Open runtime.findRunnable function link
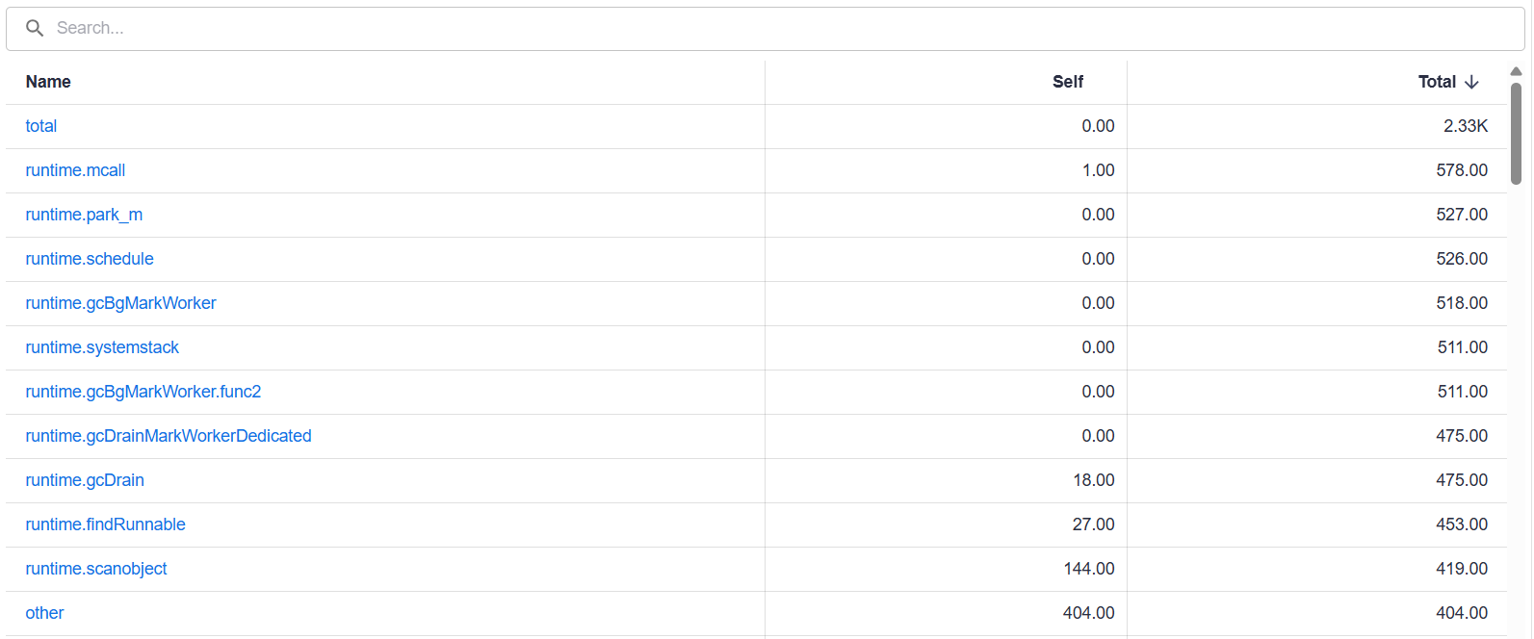 click(105, 525)
